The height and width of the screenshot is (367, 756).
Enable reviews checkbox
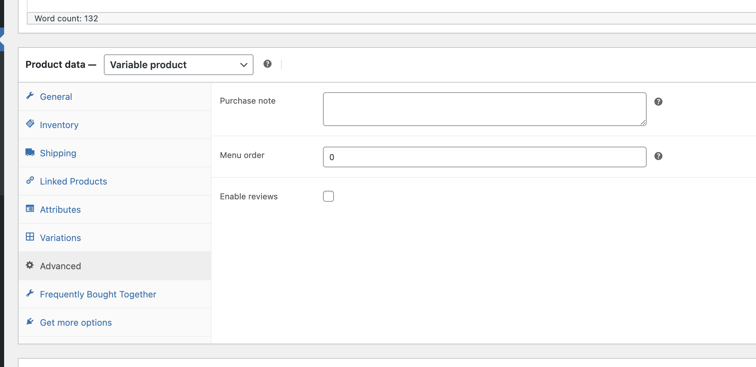tap(328, 196)
